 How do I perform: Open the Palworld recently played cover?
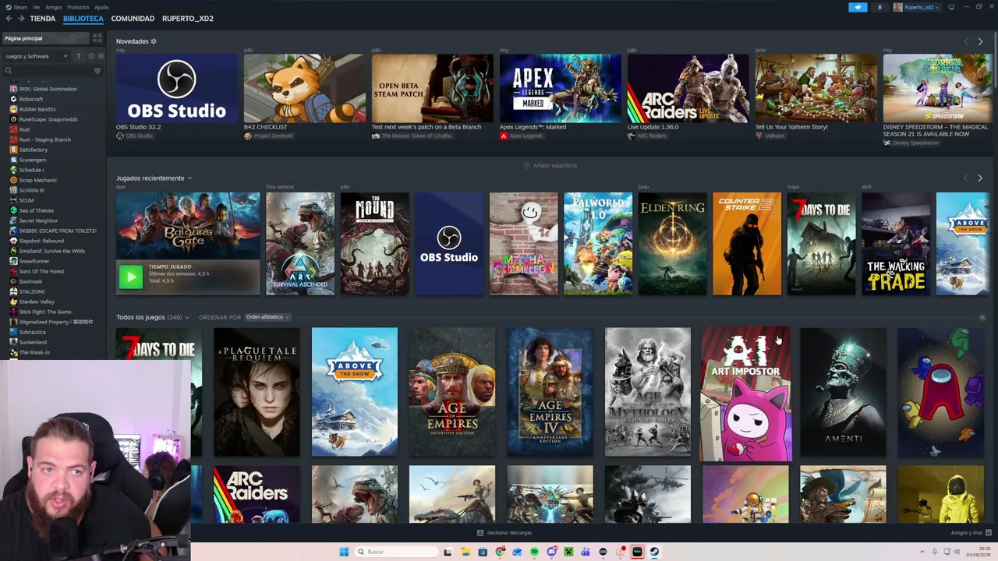pos(598,244)
